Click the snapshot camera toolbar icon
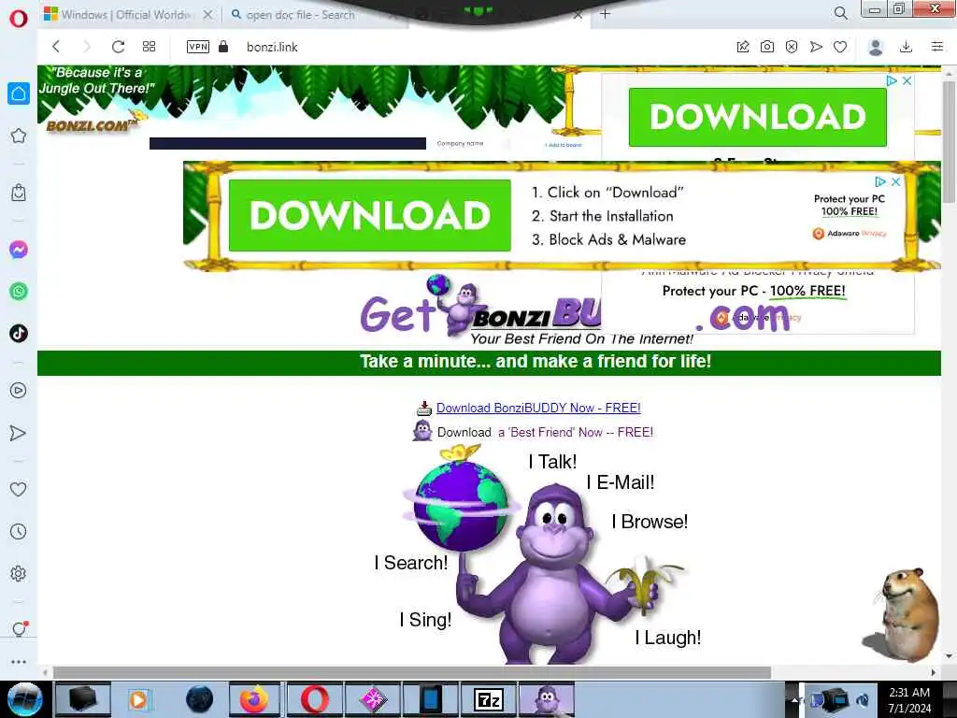 coord(767,47)
